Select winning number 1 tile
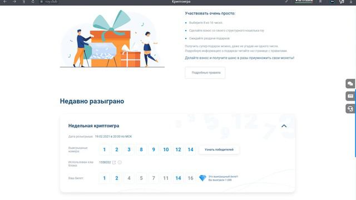Viewport: 356px width, 200px height. [x=105, y=149]
